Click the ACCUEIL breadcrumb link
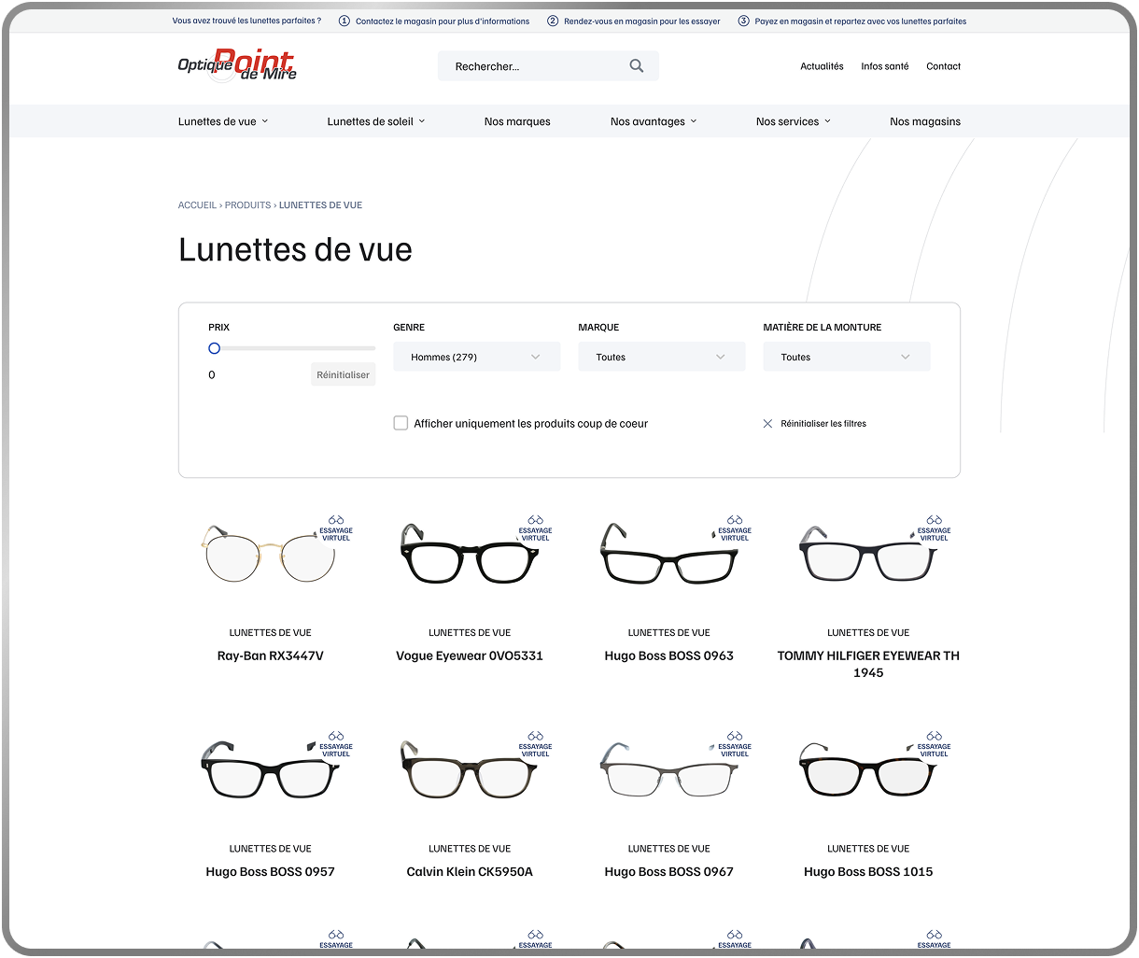 (197, 205)
